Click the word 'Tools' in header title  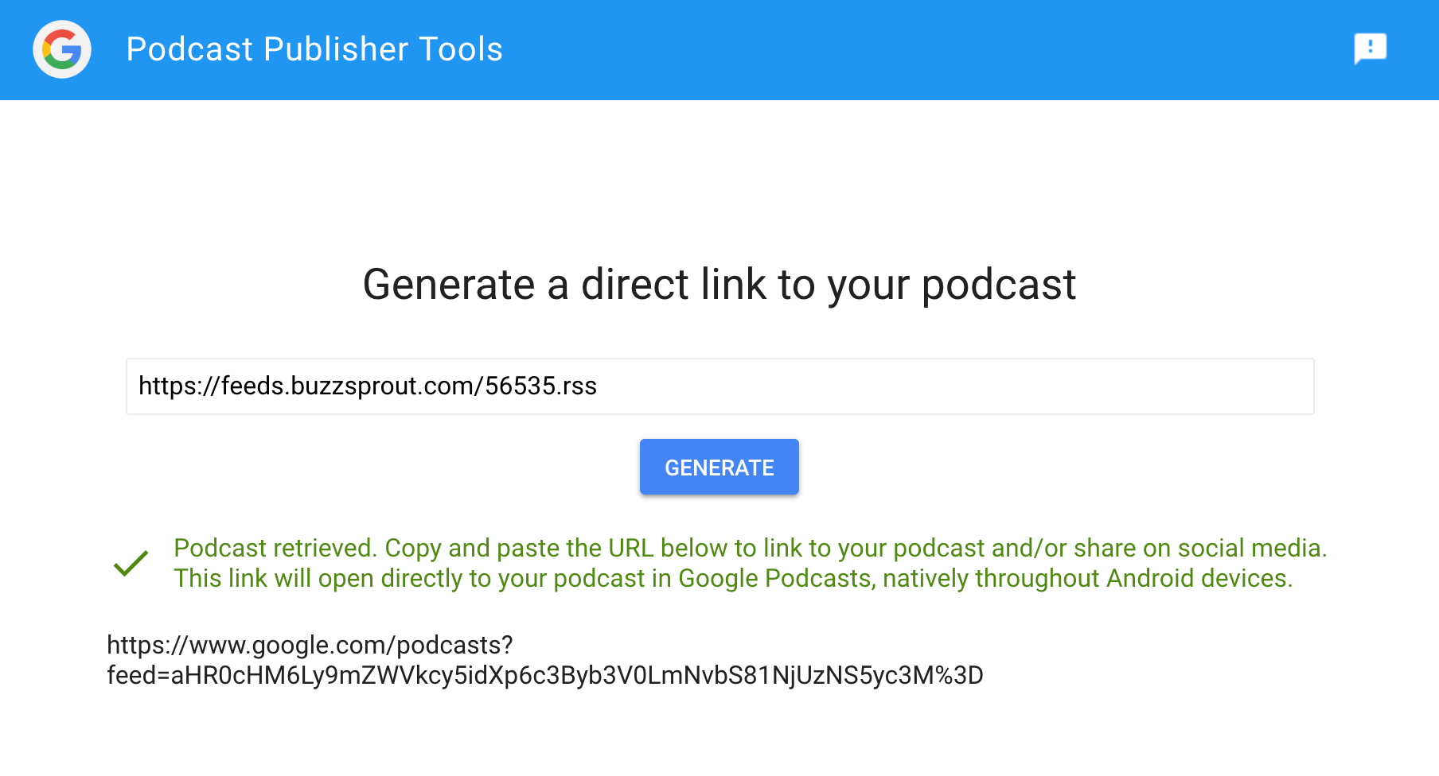[x=461, y=49]
